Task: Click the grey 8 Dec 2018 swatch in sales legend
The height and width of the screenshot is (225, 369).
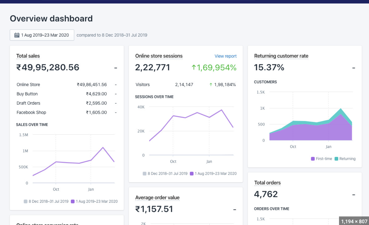Action: point(25,201)
